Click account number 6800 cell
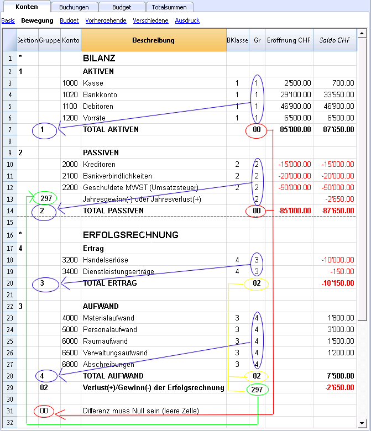 [x=71, y=364]
